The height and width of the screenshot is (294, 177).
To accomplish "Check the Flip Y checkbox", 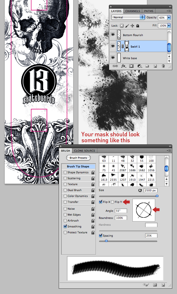I will pos(112,202).
